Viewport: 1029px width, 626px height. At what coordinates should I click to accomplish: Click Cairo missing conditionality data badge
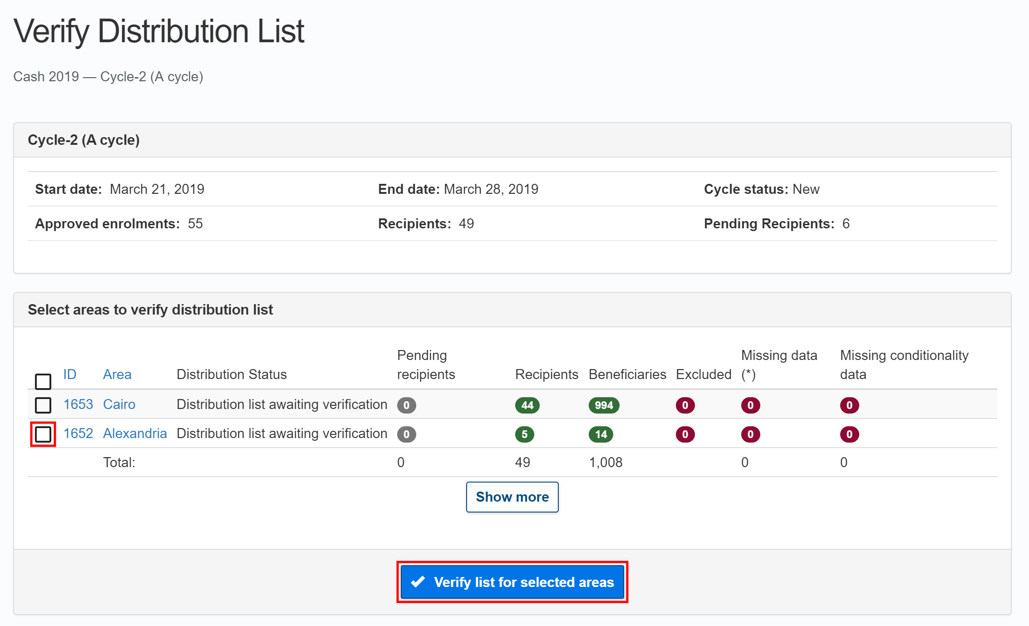coord(849,405)
